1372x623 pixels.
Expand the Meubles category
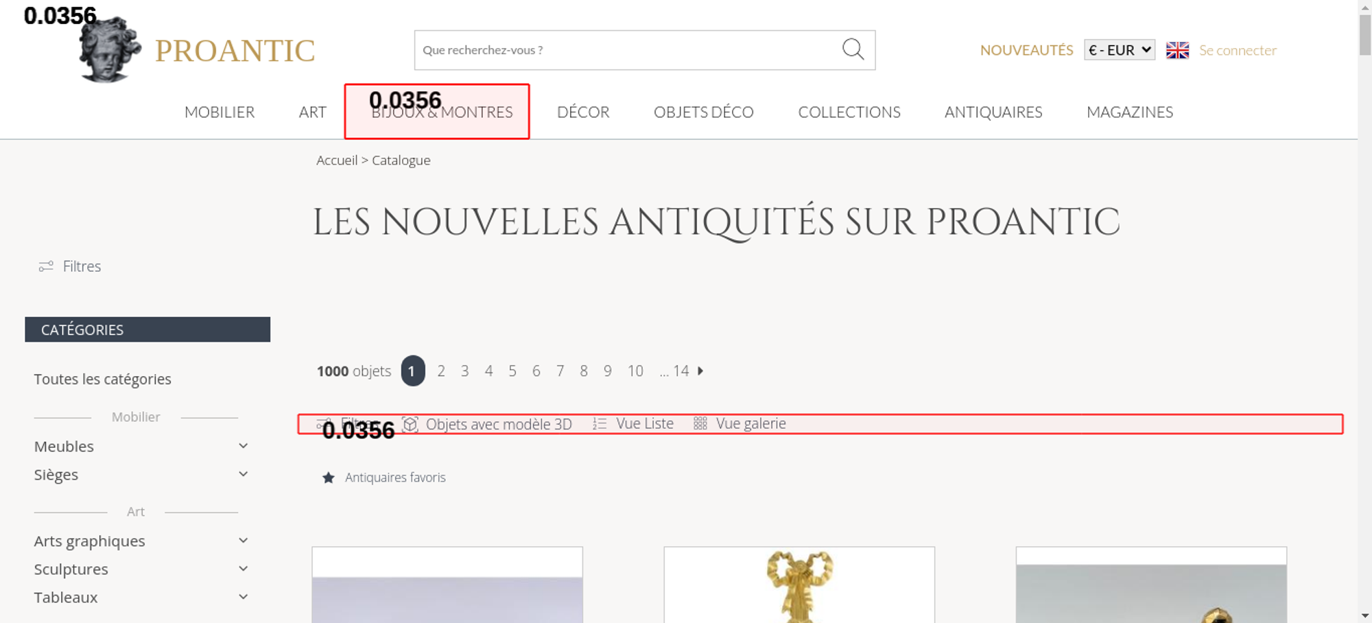tap(243, 446)
